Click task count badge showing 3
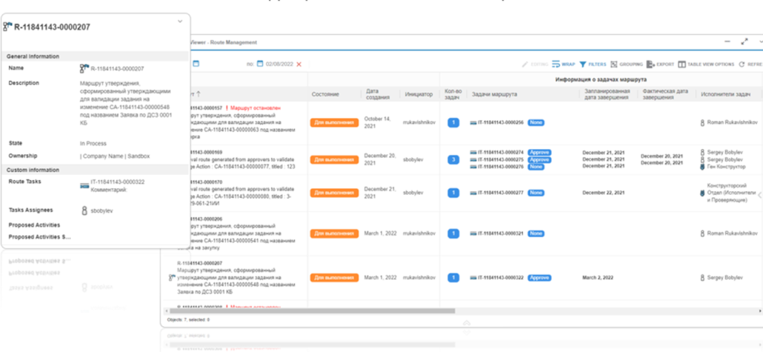This screenshot has height=352, width=763. point(453,159)
